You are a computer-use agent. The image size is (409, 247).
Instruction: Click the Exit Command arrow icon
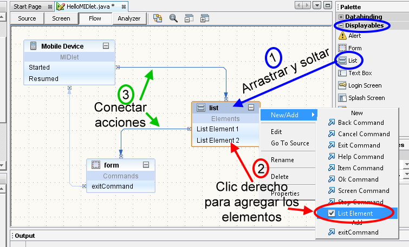pyautogui.click(x=332, y=145)
